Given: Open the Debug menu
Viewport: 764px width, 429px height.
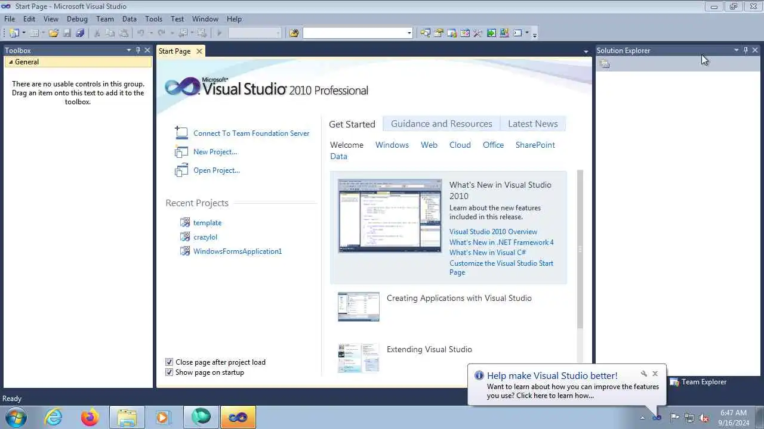Looking at the screenshot, I should tap(77, 19).
